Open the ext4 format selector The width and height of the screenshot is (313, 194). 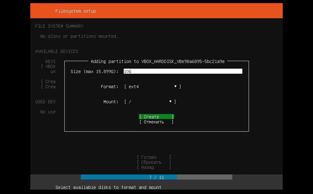click(x=152, y=87)
